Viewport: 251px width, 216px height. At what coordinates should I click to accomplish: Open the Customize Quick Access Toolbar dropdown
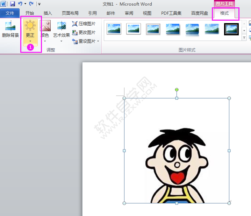[x=39, y=4]
